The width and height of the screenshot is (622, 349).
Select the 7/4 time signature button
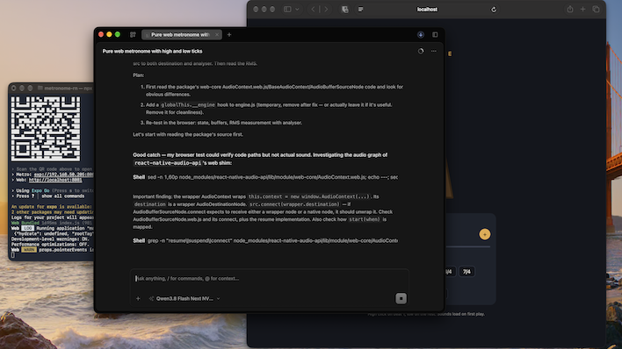click(x=466, y=272)
